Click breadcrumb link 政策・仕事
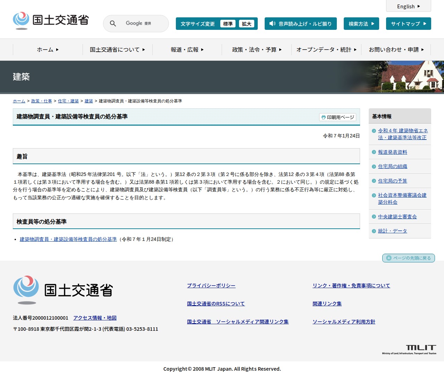 42,101
